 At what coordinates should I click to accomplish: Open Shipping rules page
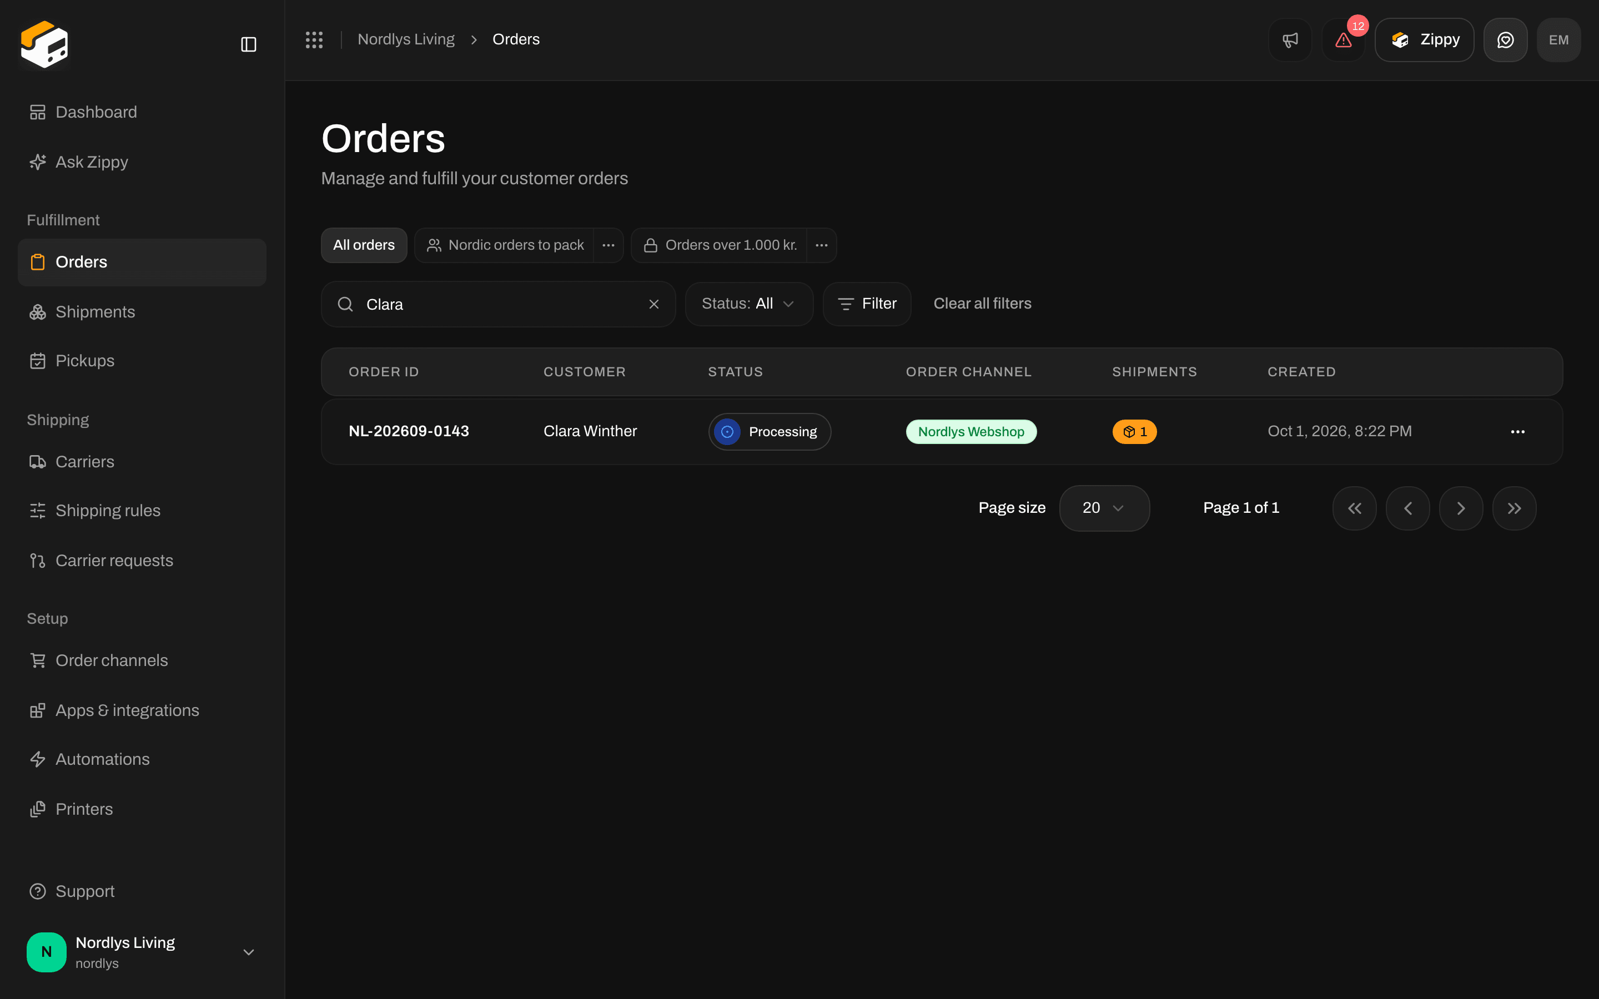tap(142, 511)
